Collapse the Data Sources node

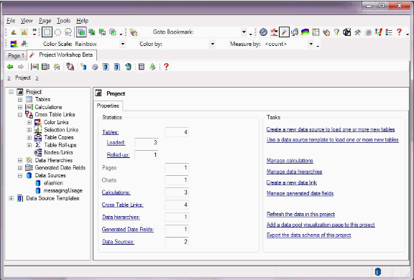tap(20, 175)
